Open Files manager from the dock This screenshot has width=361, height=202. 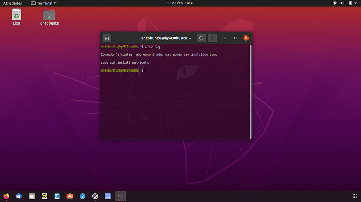32,196
